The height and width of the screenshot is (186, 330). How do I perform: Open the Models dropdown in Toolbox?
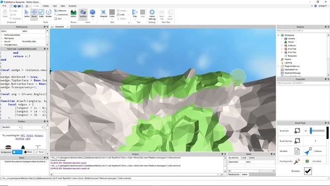point(11,127)
